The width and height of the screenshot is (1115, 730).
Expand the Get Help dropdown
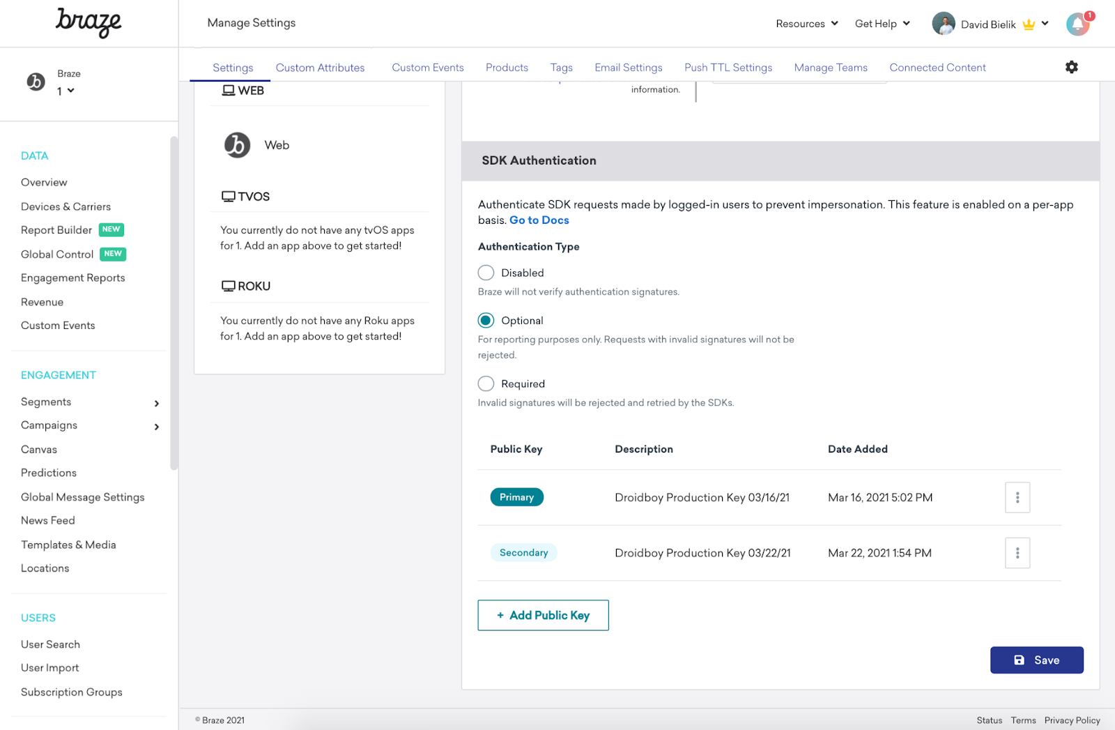click(882, 24)
